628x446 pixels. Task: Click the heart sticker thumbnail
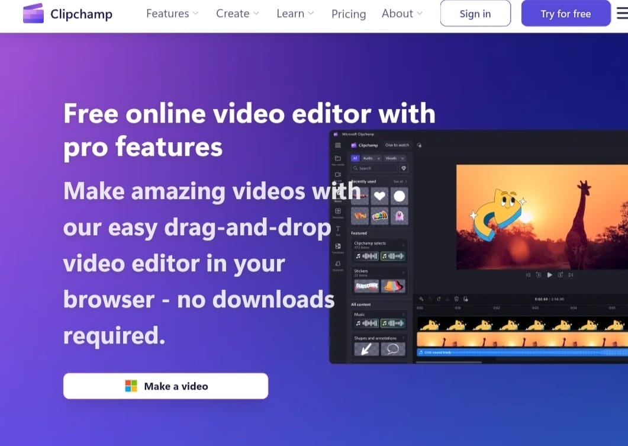[x=379, y=197]
